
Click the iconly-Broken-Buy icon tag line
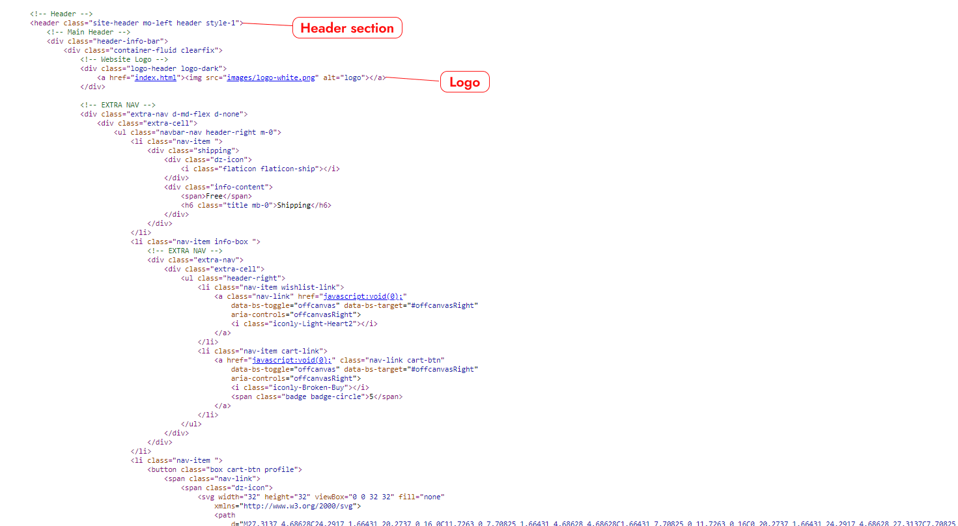tap(300, 387)
